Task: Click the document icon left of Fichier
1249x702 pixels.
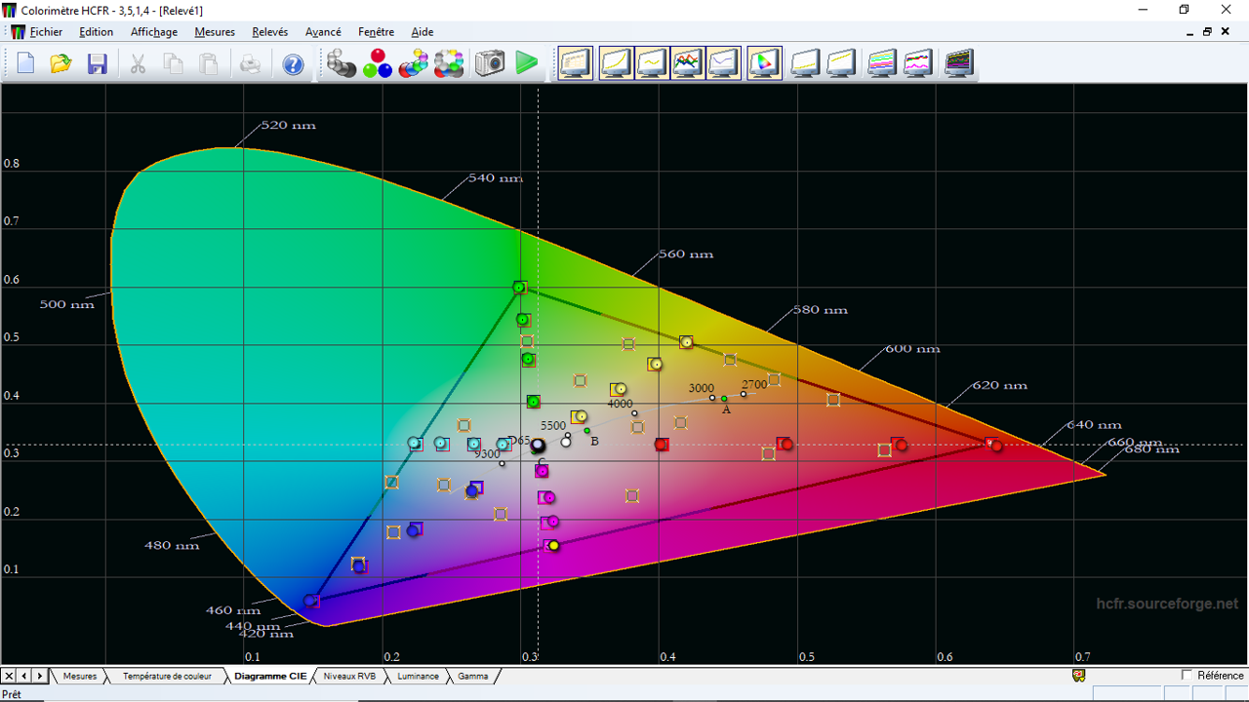Action: click(x=18, y=32)
